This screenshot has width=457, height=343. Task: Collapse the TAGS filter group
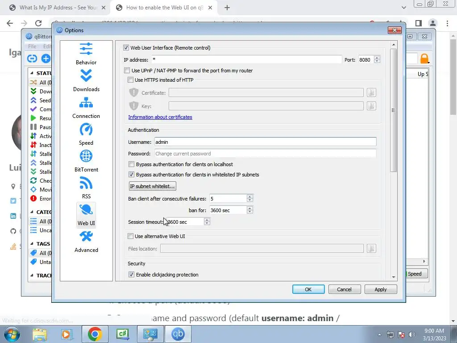click(32, 243)
